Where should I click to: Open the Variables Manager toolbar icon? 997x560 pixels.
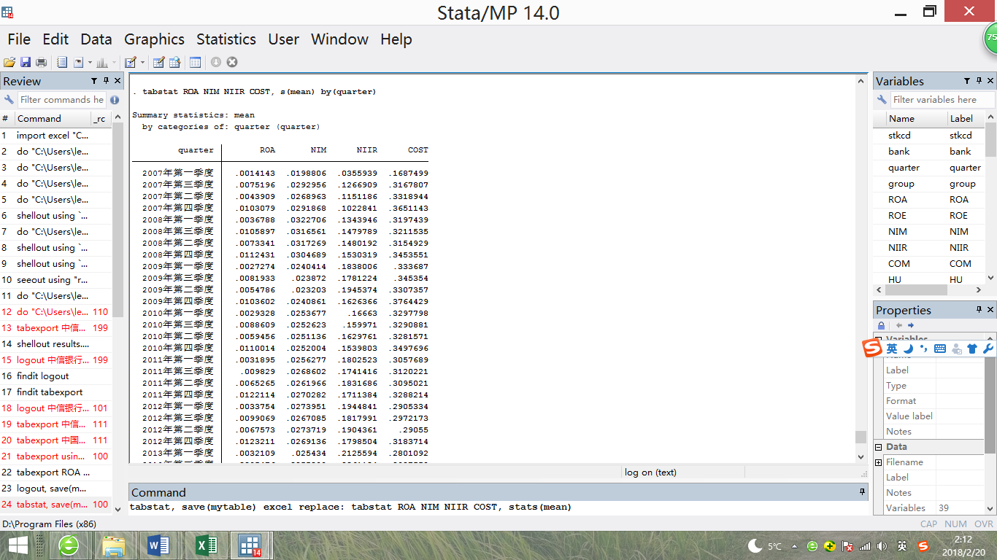(x=195, y=62)
